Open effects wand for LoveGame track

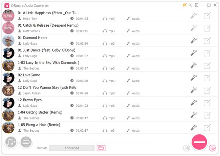(194, 78)
